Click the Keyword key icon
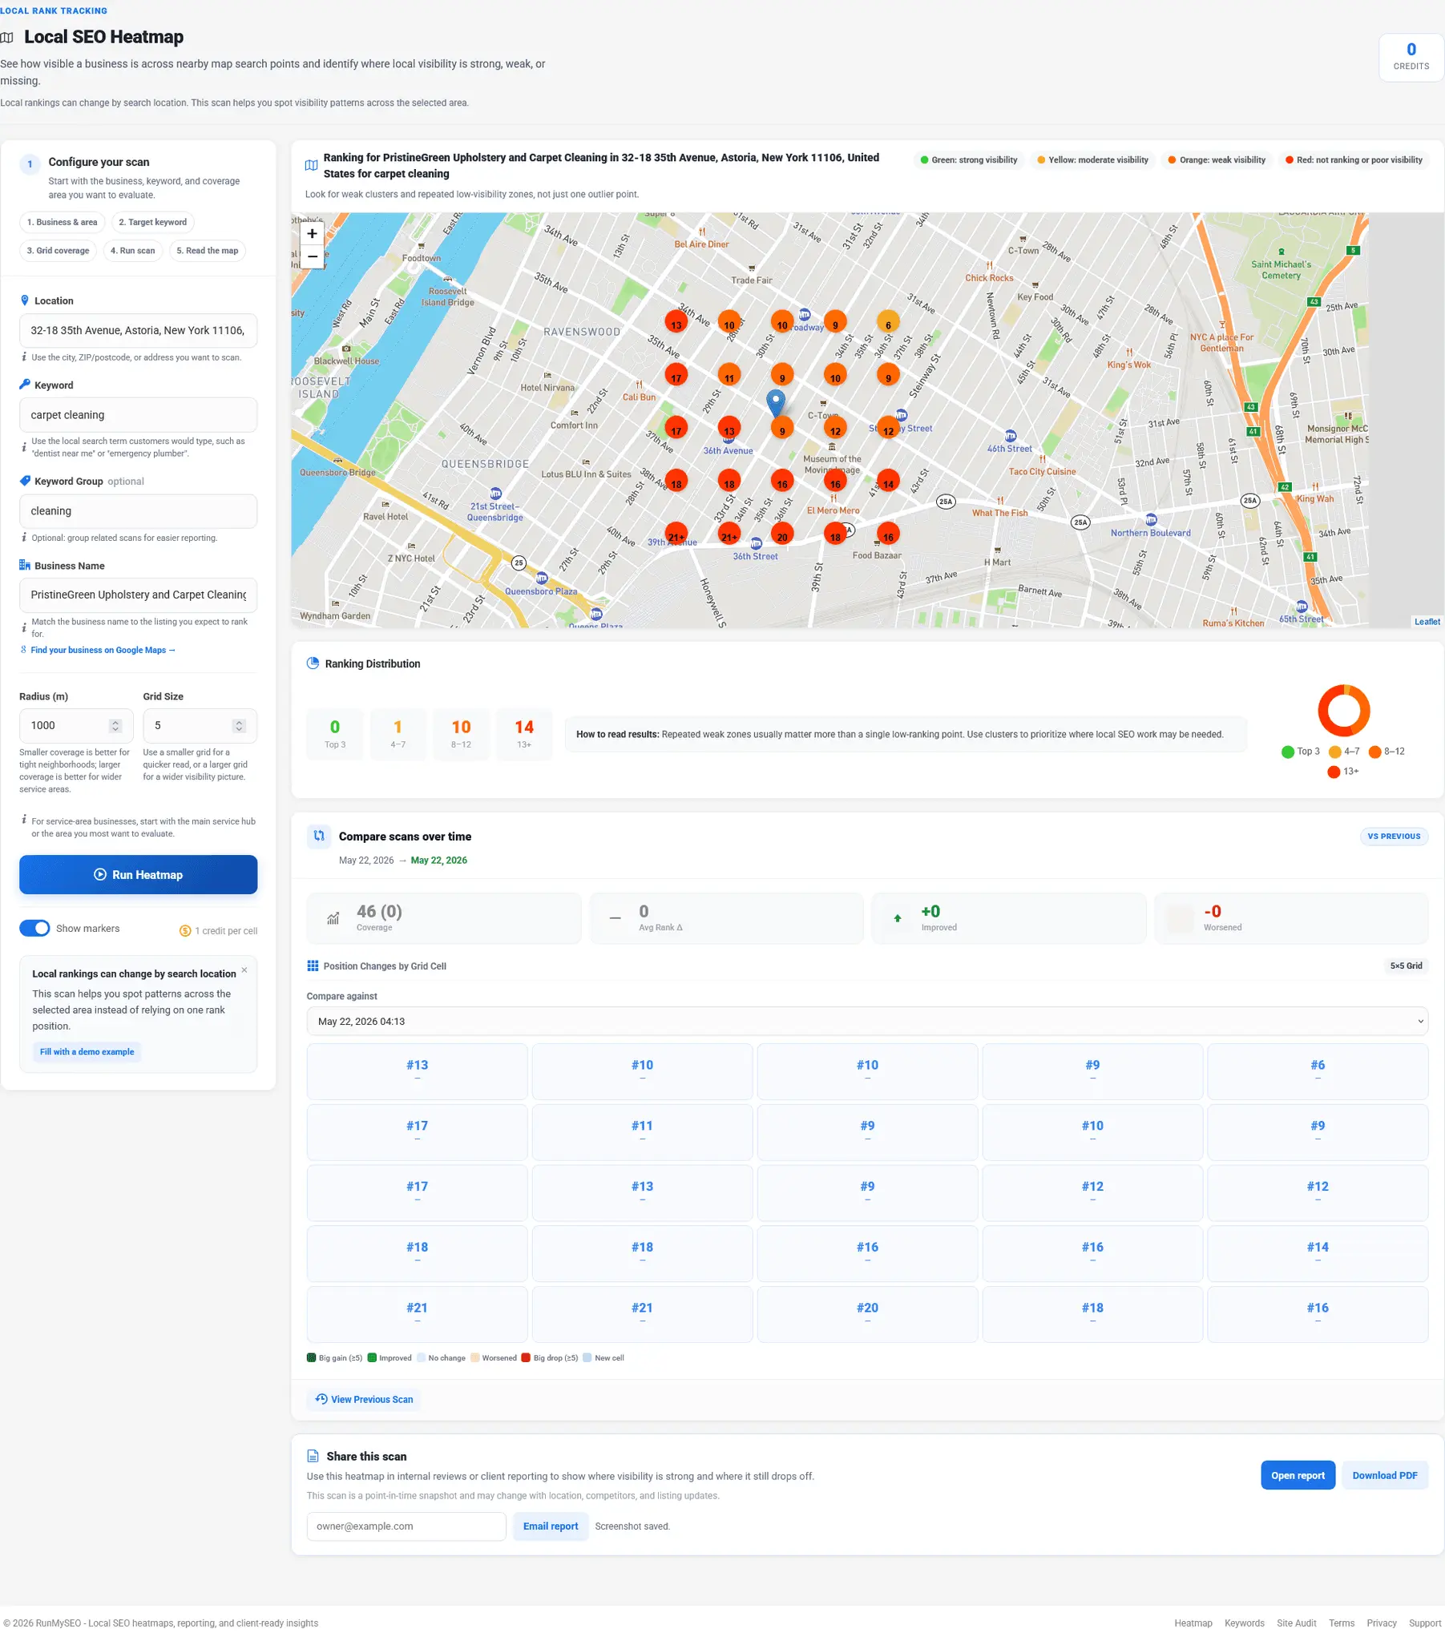1445x1641 pixels. (24, 385)
